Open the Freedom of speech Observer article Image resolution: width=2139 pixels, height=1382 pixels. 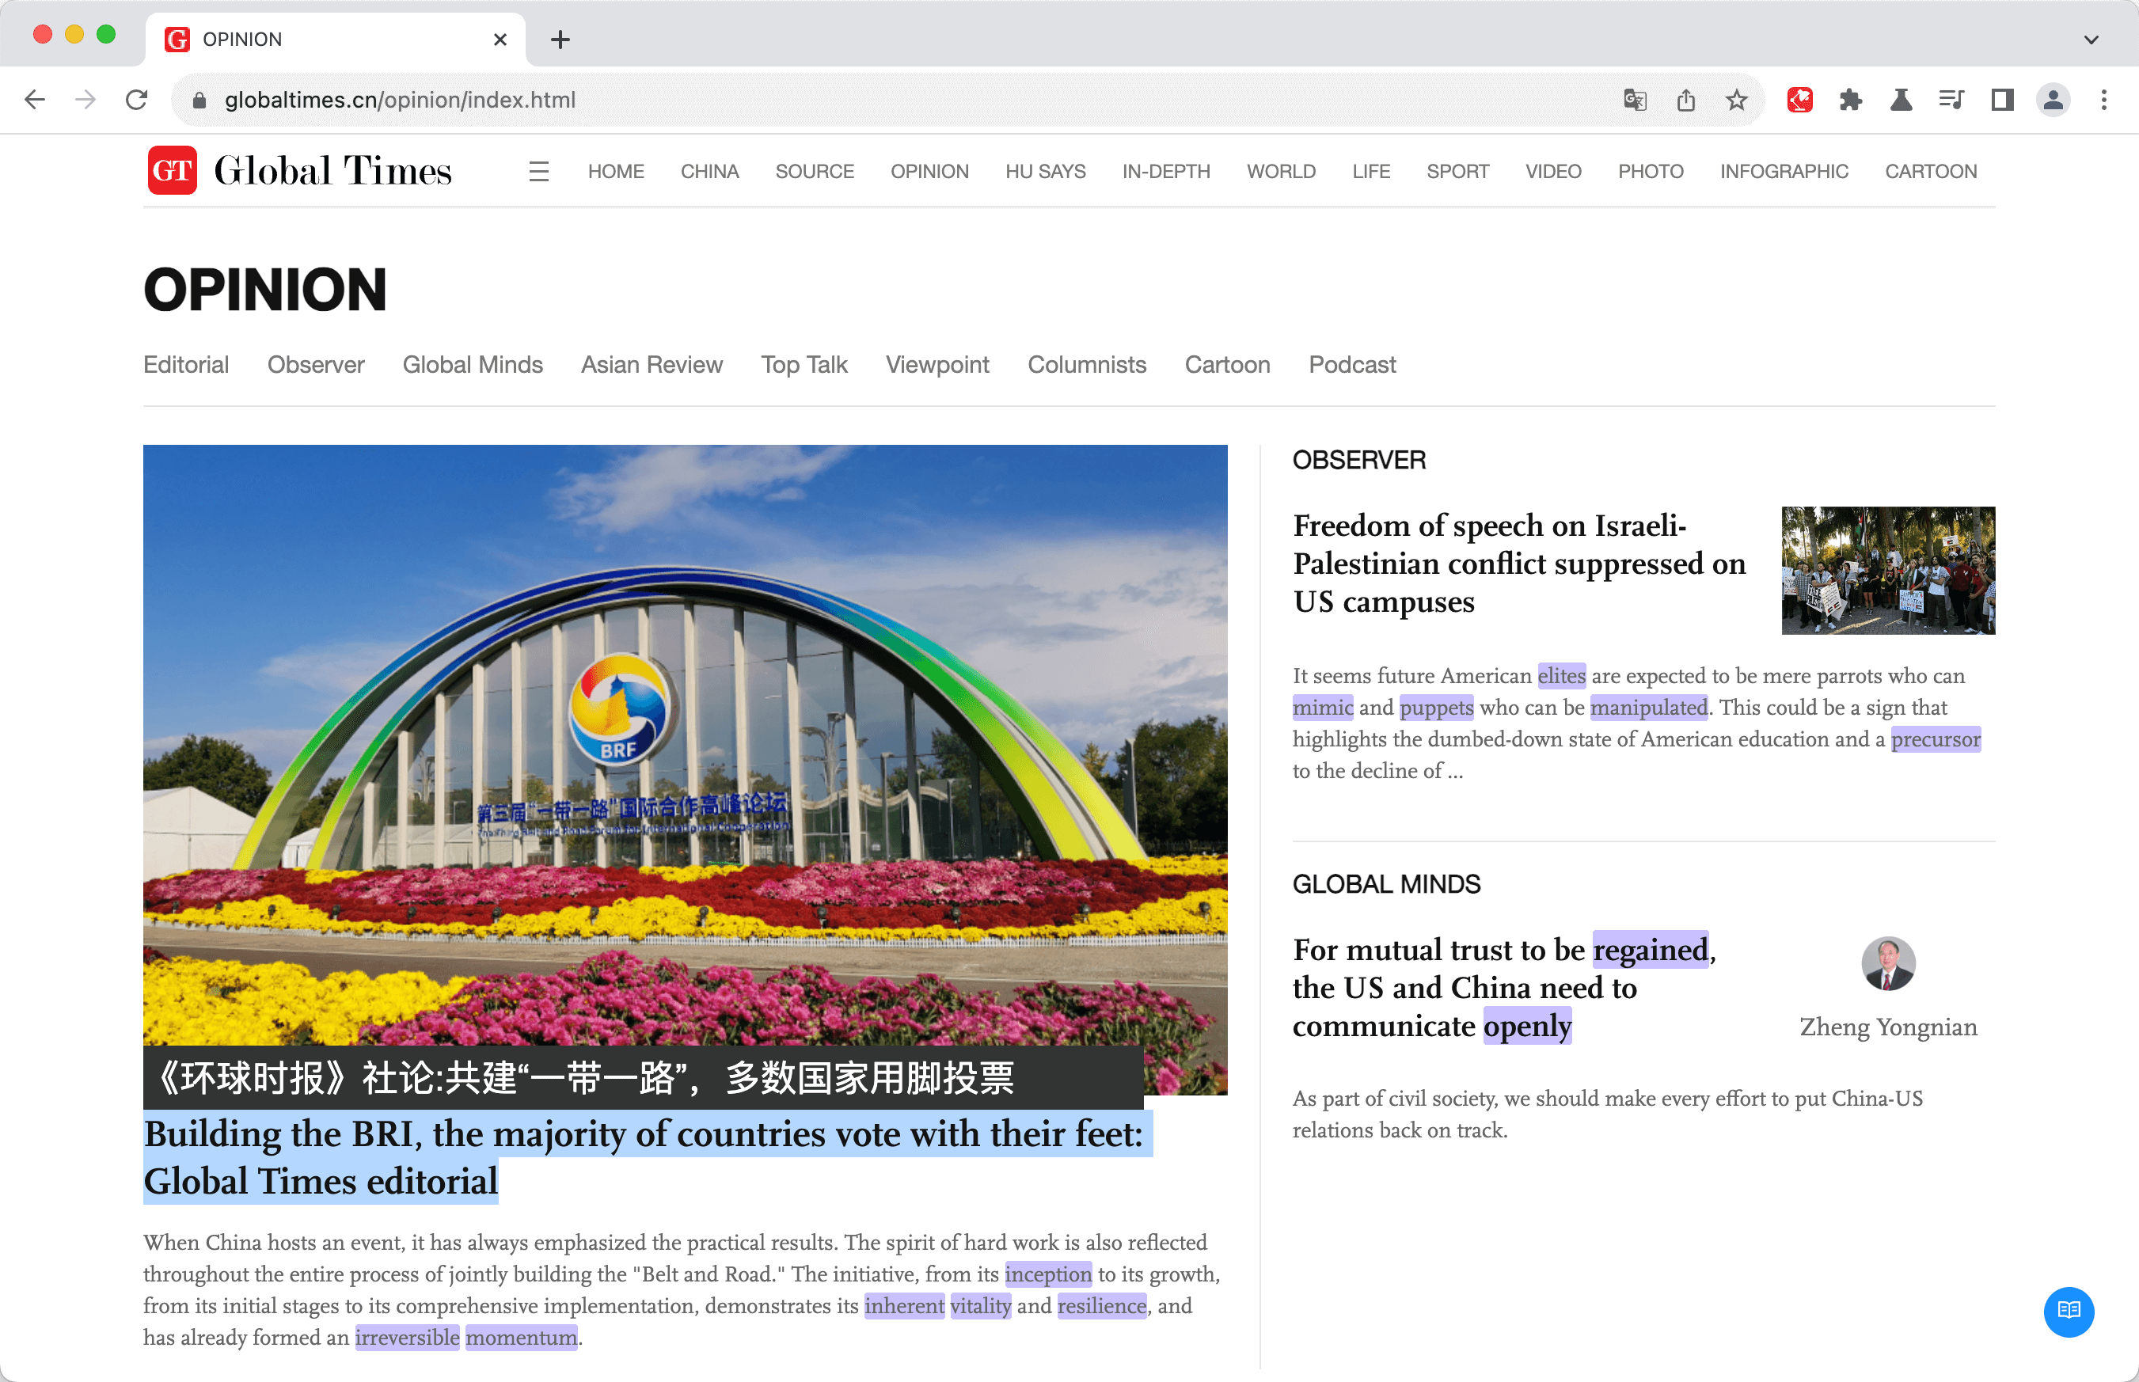click(1518, 563)
